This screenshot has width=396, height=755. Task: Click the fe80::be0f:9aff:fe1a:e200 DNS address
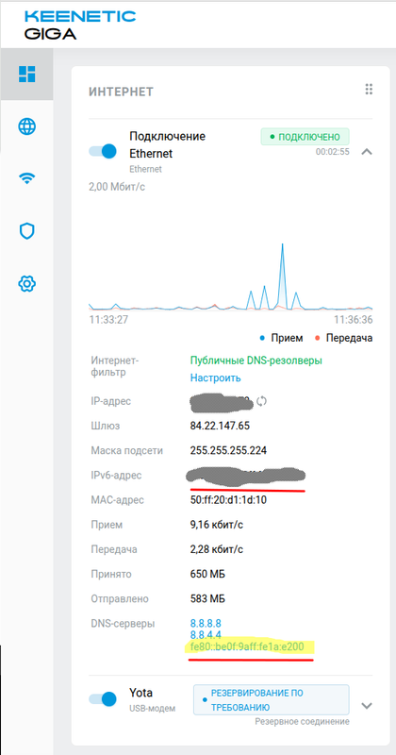pyautogui.click(x=247, y=646)
